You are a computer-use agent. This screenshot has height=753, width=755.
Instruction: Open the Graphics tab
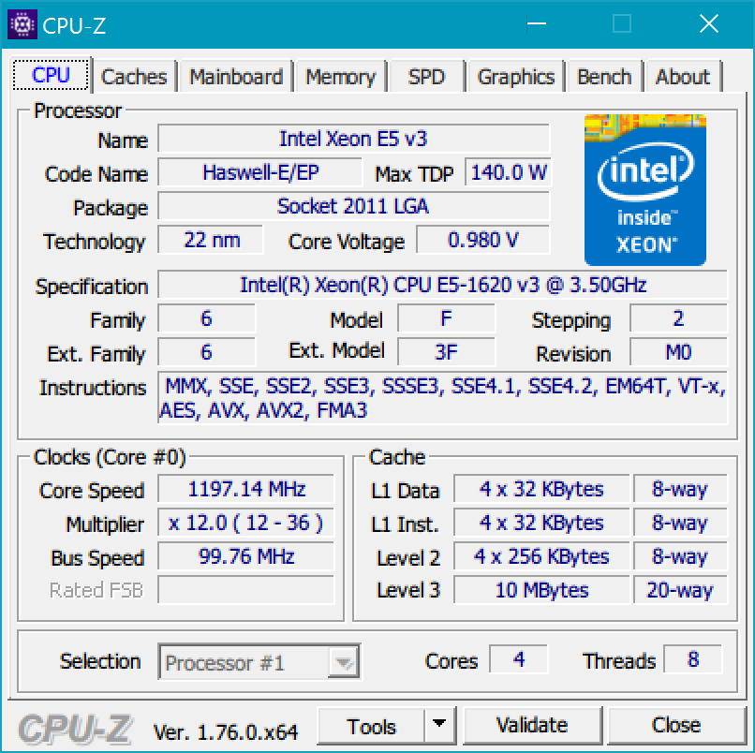[x=515, y=77]
